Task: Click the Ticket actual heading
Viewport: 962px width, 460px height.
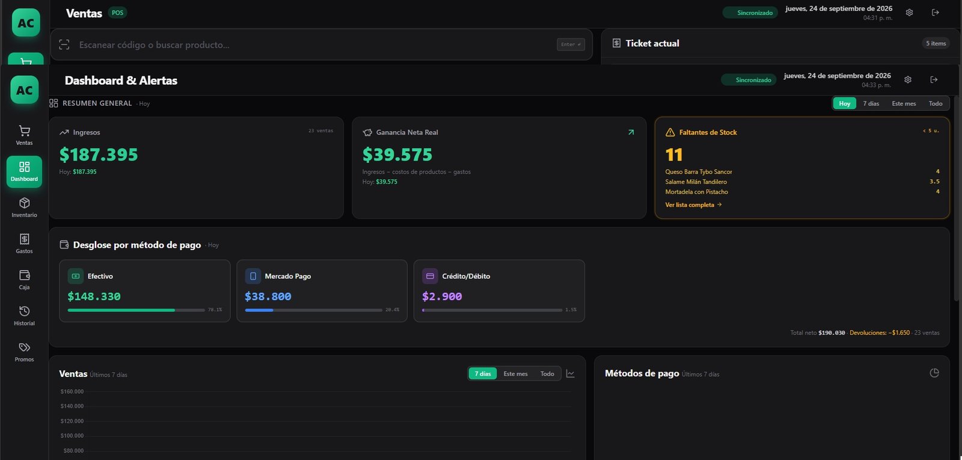Action: pyautogui.click(x=652, y=43)
